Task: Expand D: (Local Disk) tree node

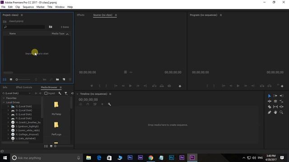Action: click(x=8, y=110)
